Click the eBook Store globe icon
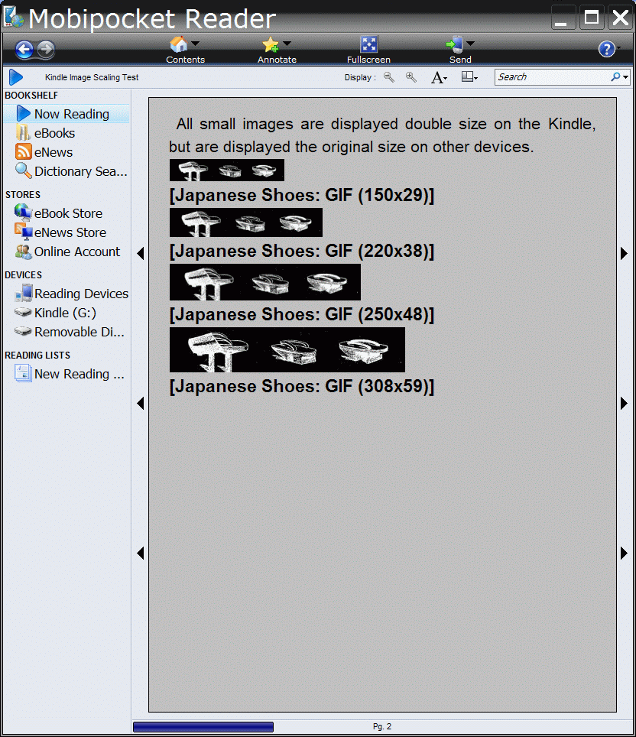The width and height of the screenshot is (636, 737). 23,213
